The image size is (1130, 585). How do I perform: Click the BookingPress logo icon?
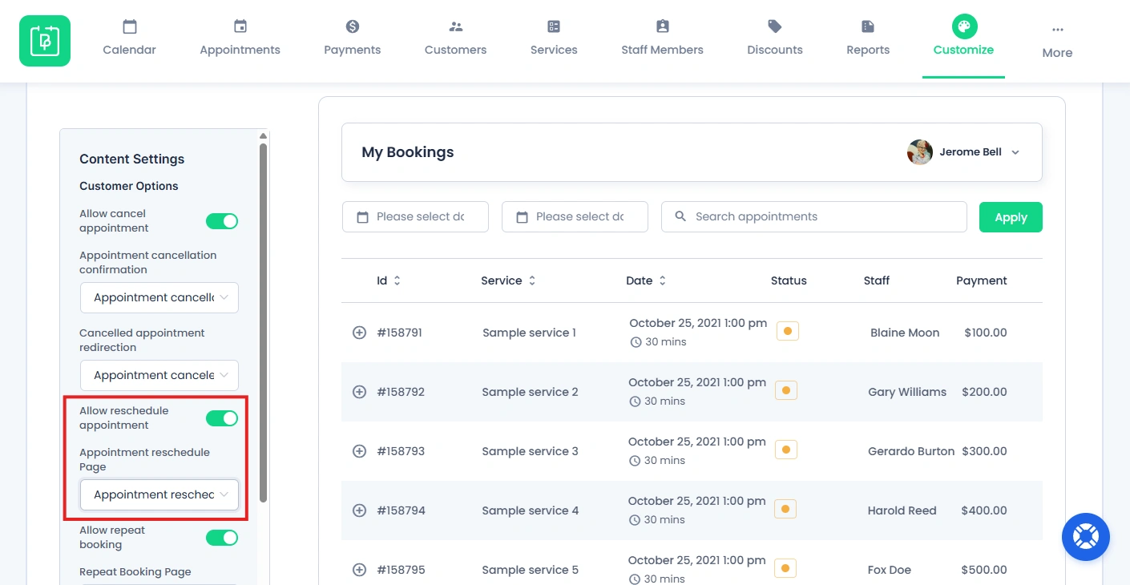[45, 41]
